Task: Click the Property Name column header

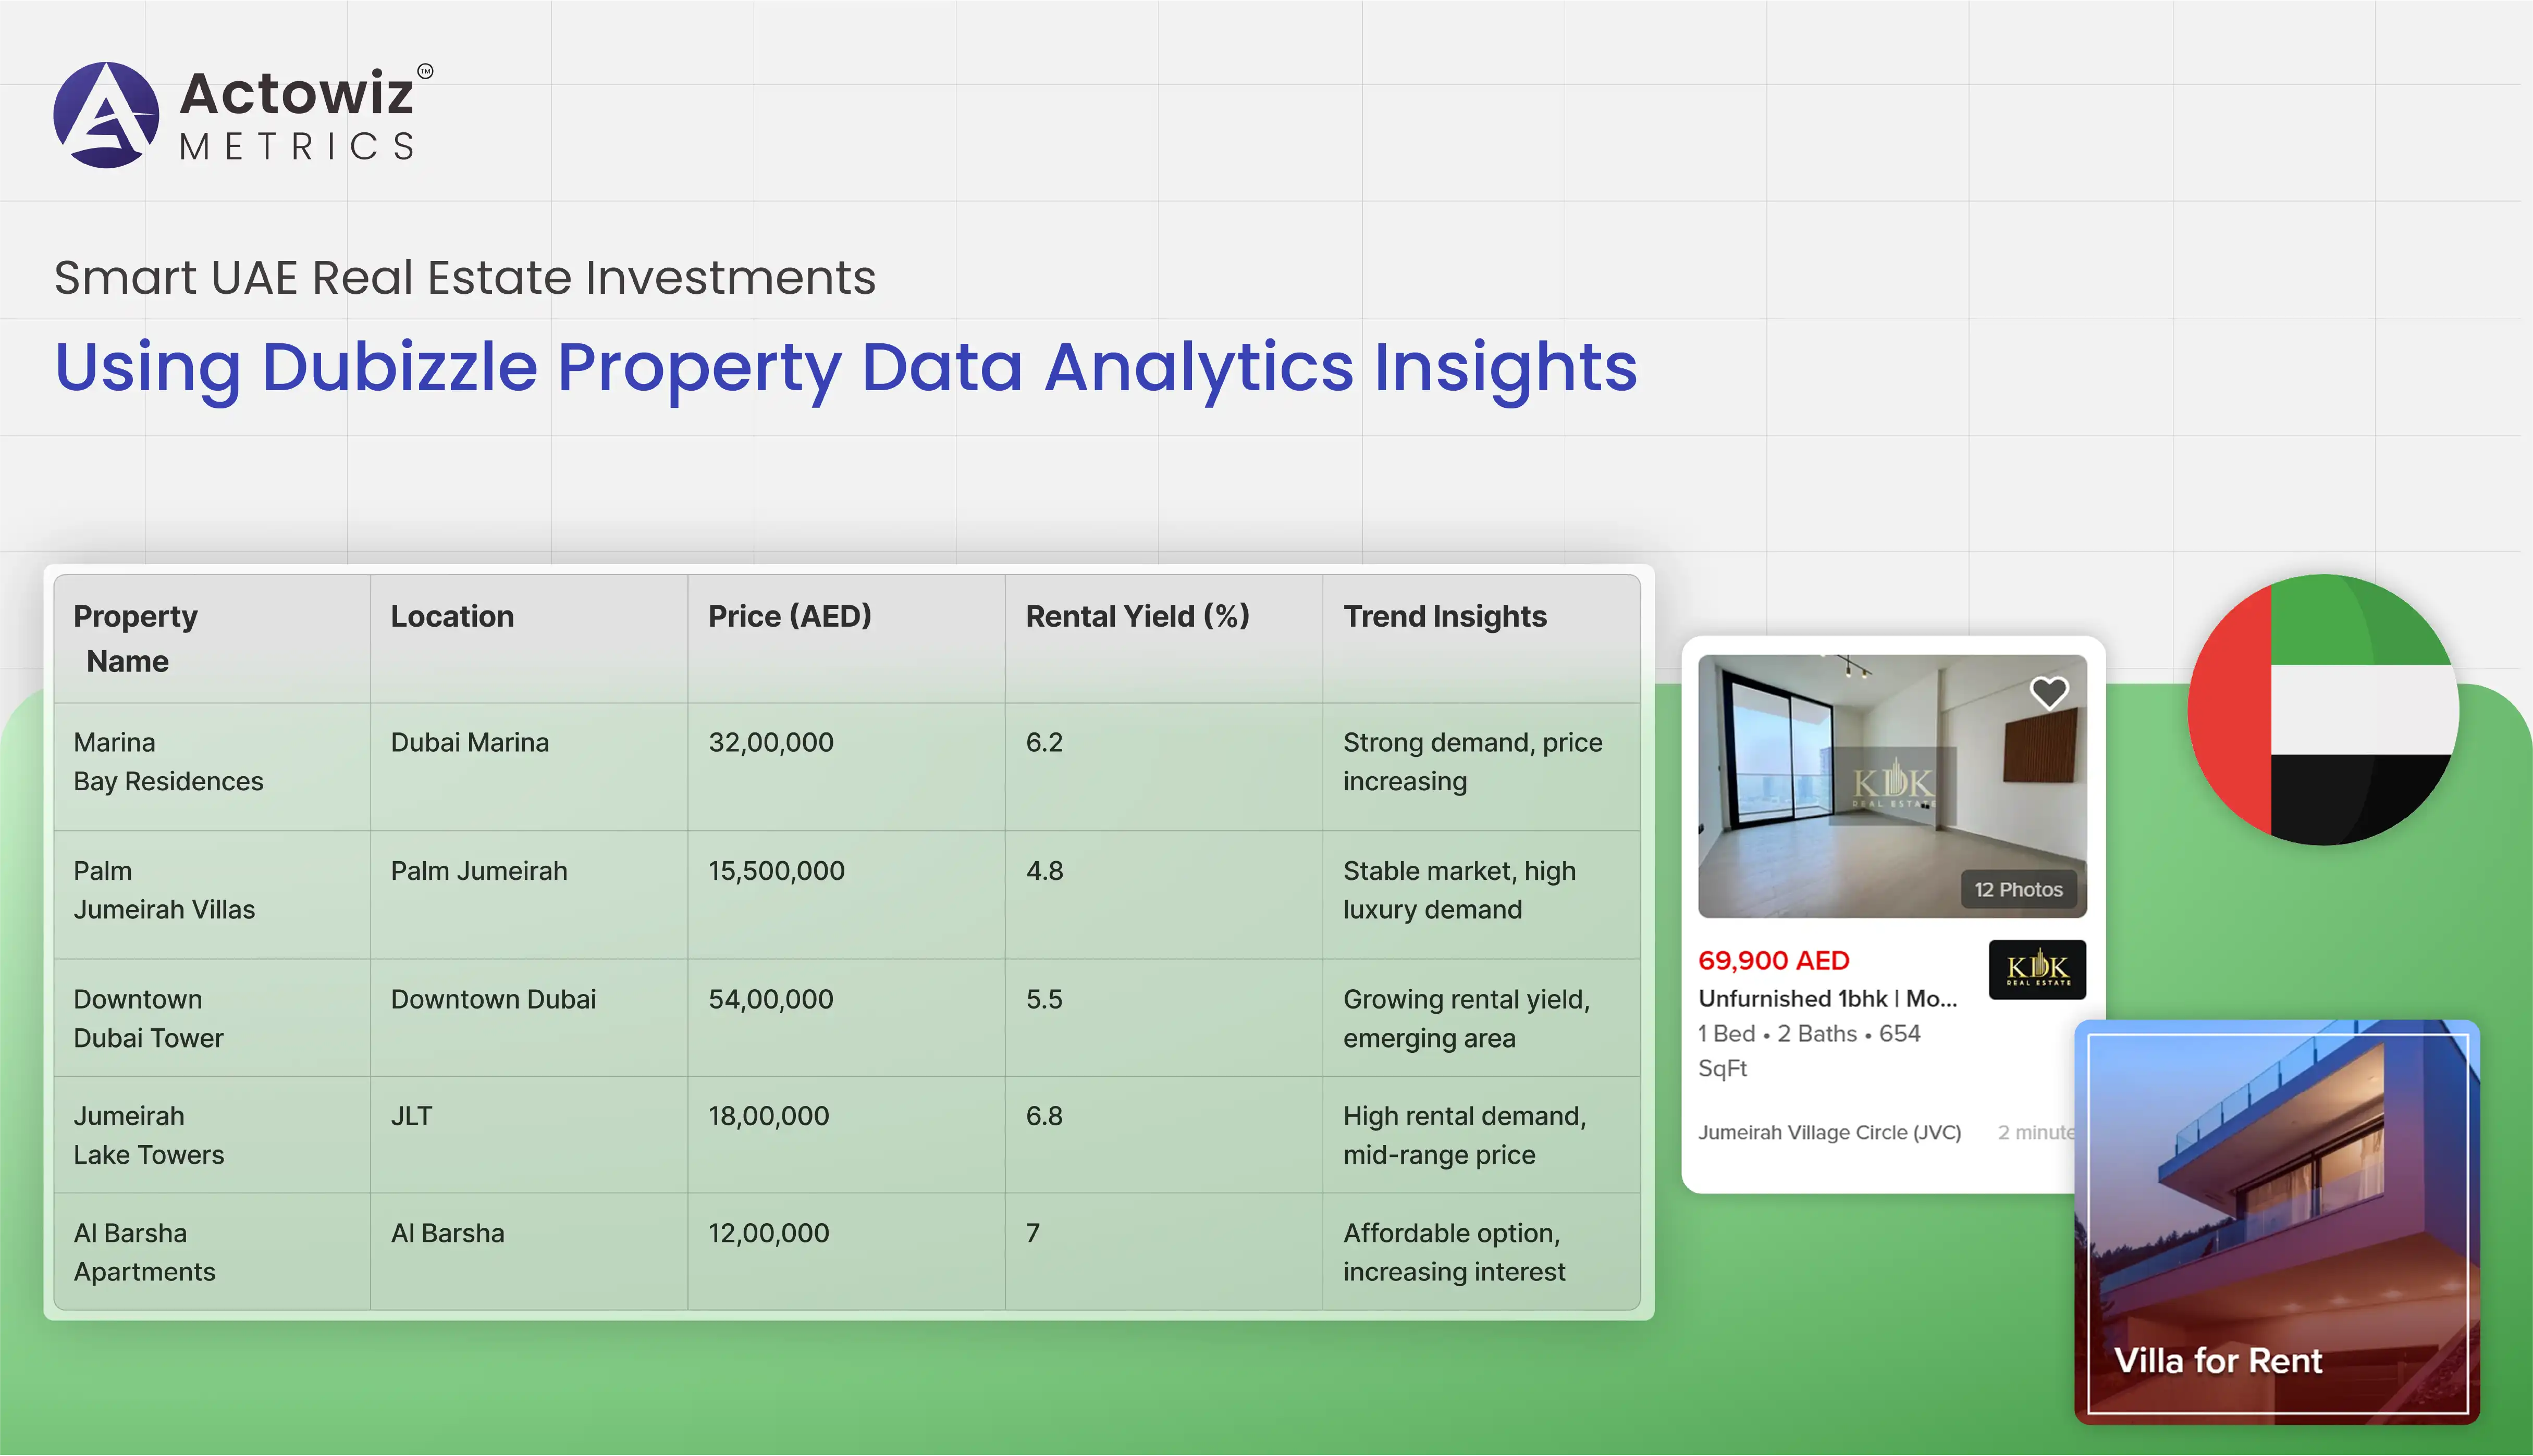Action: 135,638
